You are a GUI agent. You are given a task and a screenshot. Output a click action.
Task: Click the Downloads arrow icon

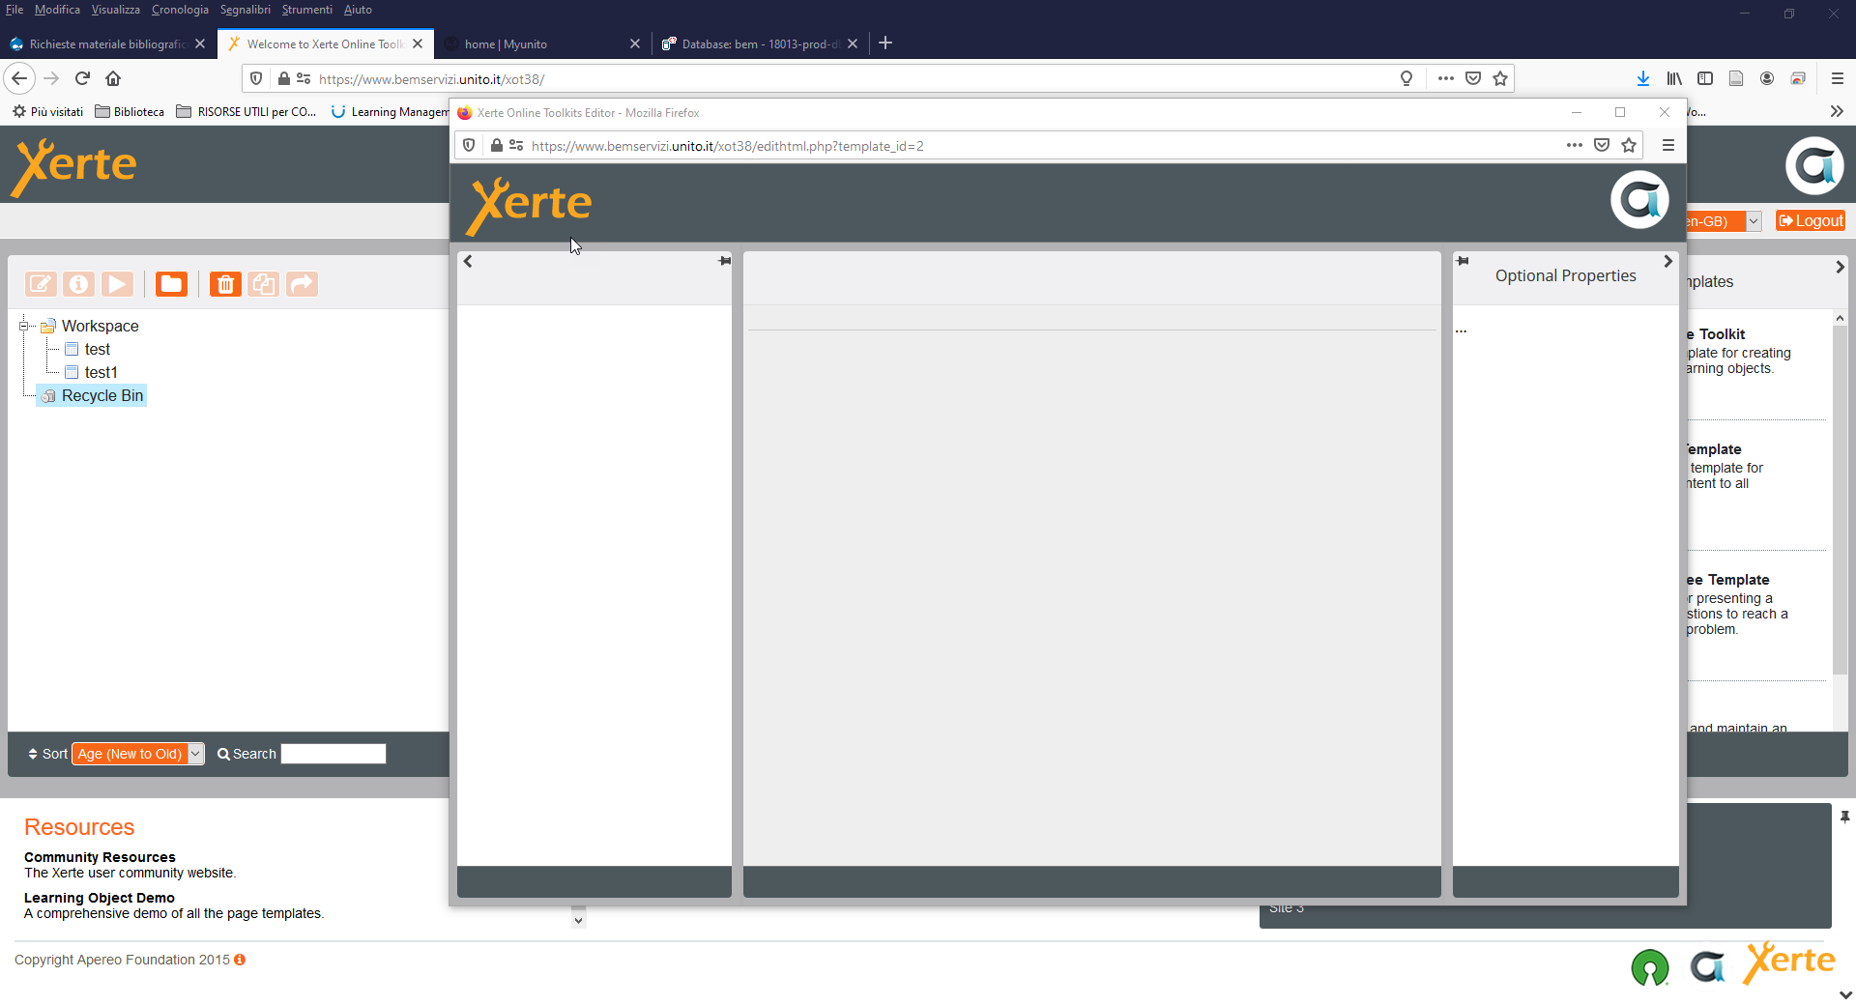(x=1642, y=78)
